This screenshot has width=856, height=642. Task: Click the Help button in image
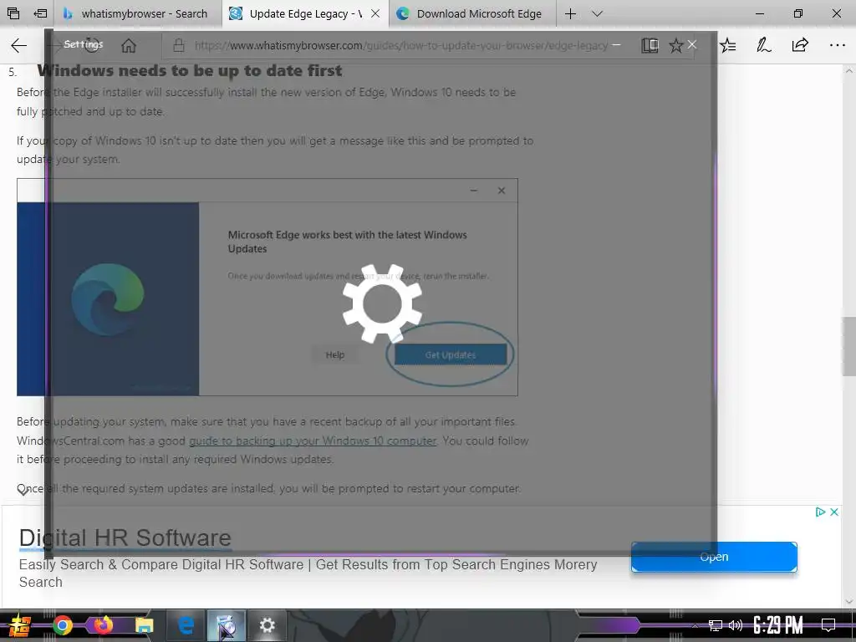(334, 354)
